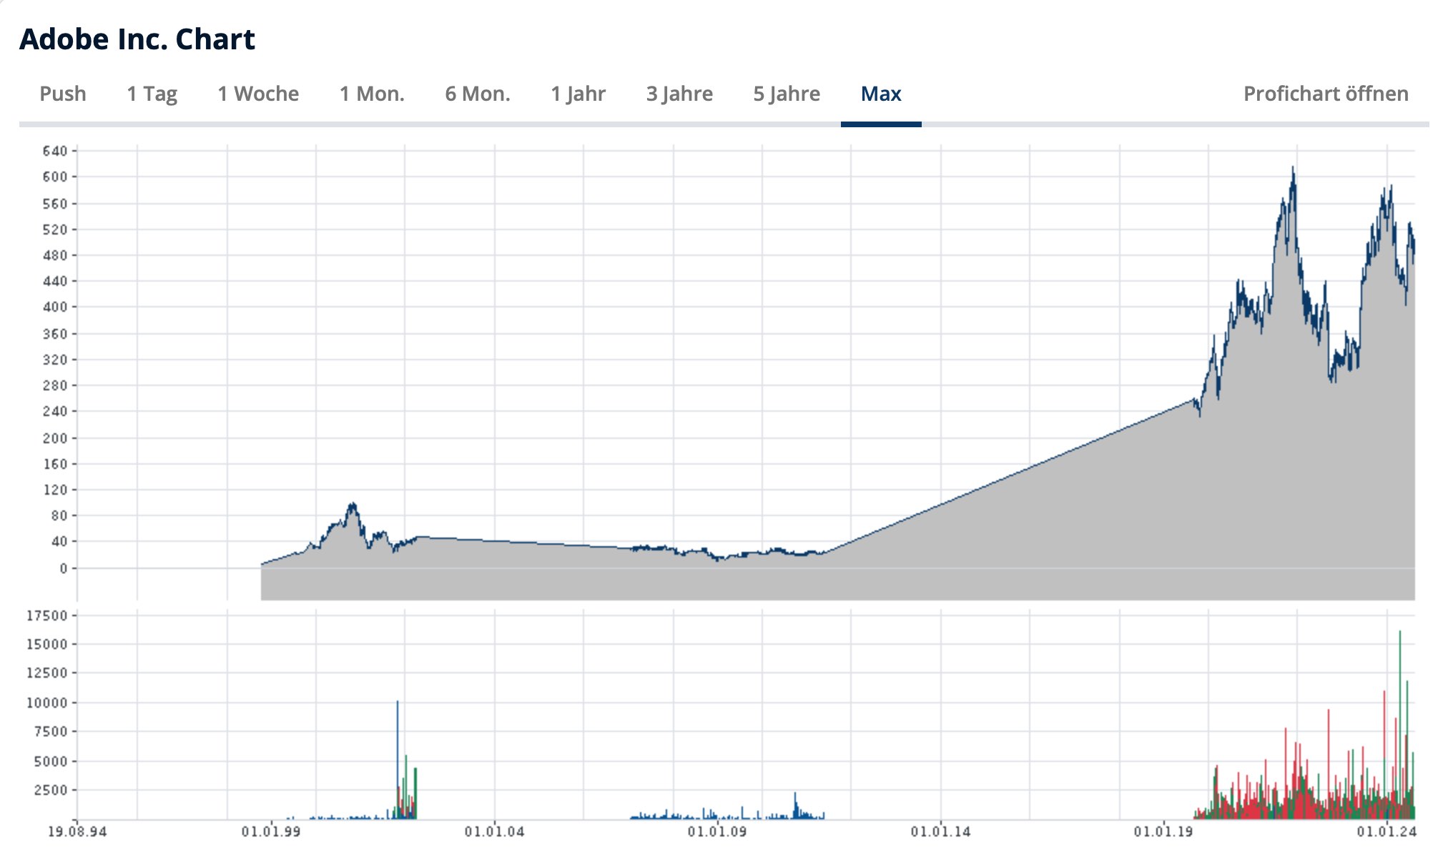Switch to the 1 Tag timeframe
The width and height of the screenshot is (1443, 865).
pos(152,94)
